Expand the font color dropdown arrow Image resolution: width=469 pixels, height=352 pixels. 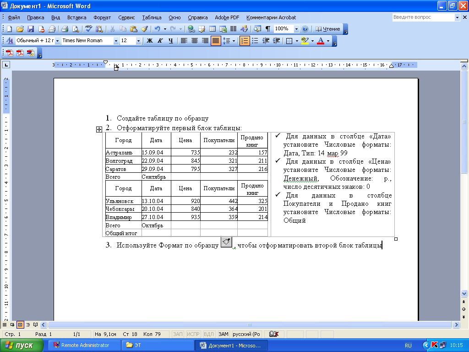point(328,41)
